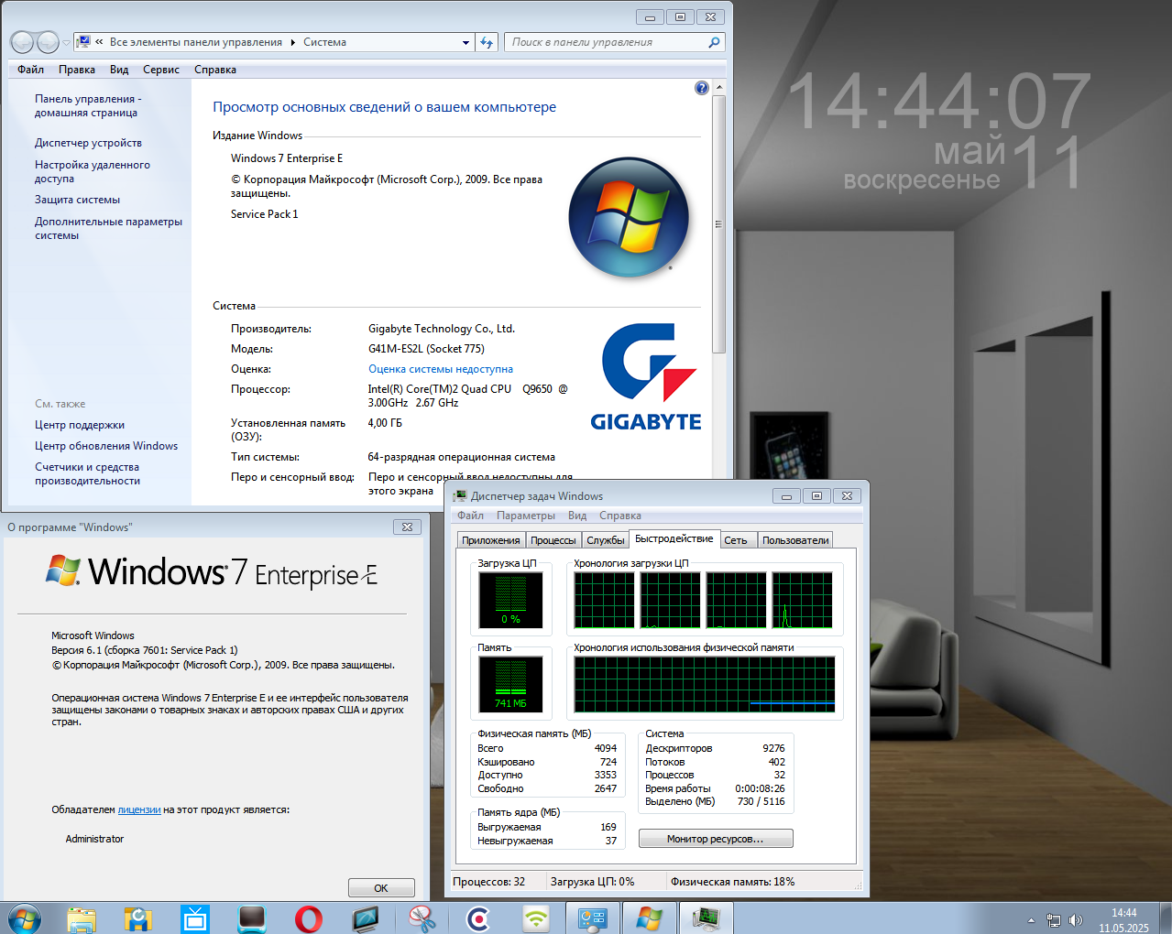The width and height of the screenshot is (1172, 934).
Task: Open 'Счетчики и средства производительности' link
Action: 87,473
